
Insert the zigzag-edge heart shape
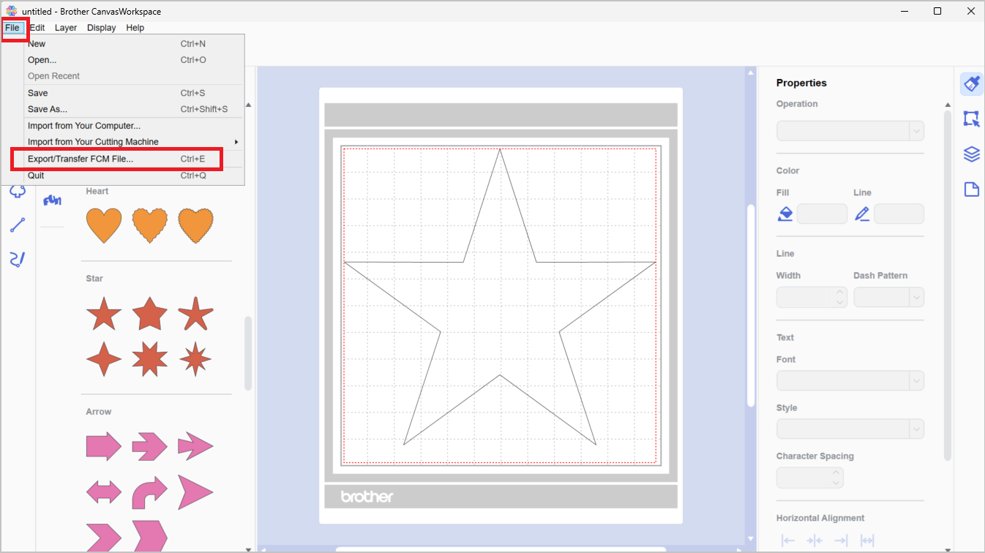196,226
